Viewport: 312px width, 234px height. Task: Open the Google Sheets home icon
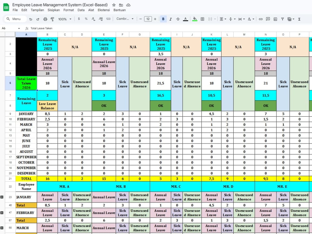pyautogui.click(x=6, y=7)
